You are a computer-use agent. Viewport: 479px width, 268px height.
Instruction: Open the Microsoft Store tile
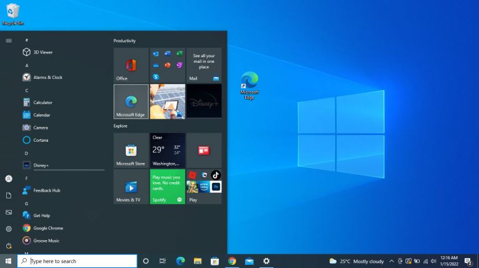click(x=131, y=150)
